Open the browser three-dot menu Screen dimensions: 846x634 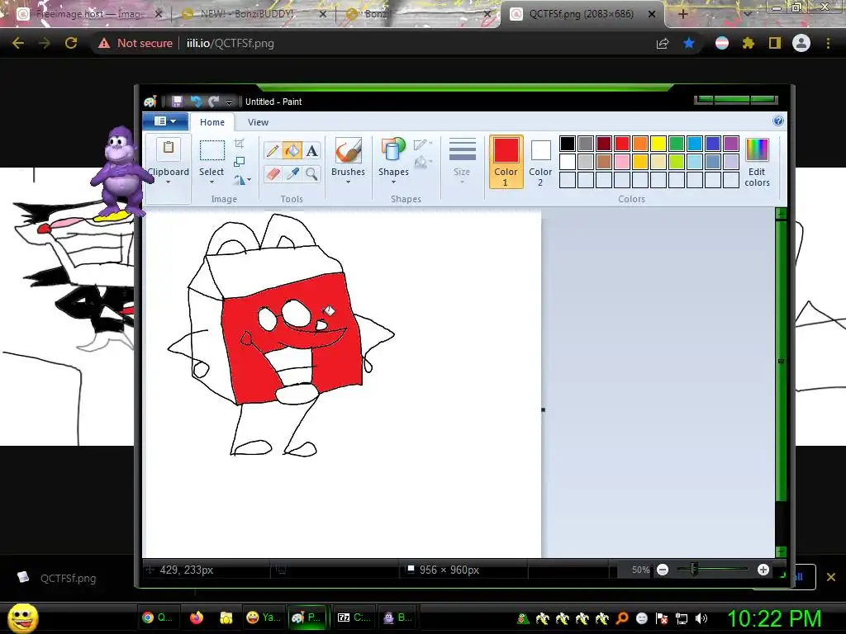[828, 43]
